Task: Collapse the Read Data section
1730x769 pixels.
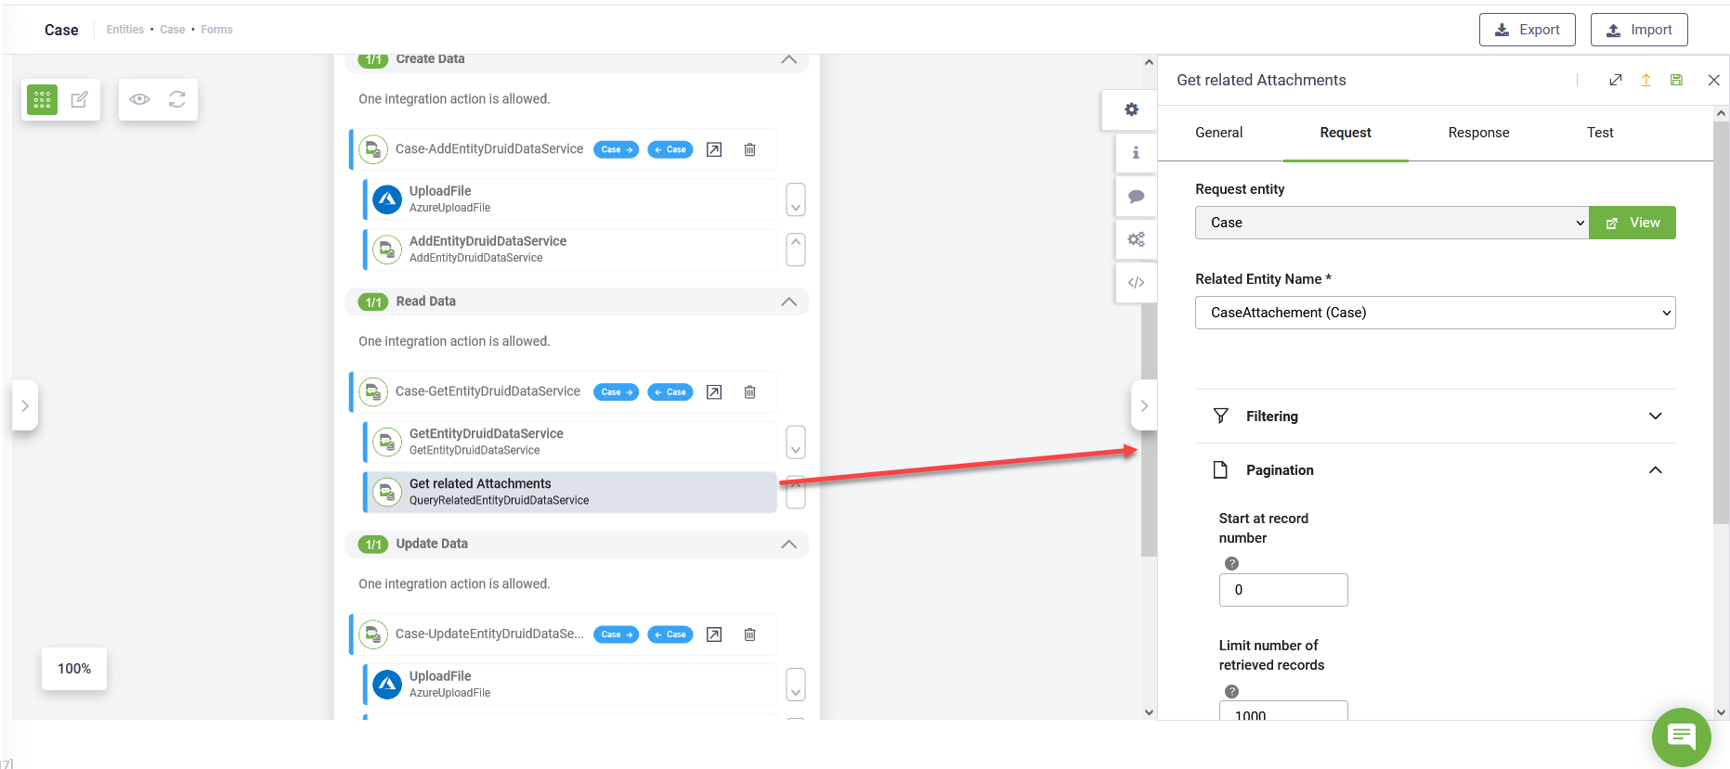Action: 788,301
